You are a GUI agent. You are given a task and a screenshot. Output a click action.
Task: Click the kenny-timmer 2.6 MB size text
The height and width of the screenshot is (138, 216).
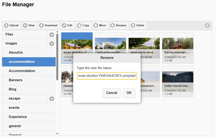pos(168,60)
